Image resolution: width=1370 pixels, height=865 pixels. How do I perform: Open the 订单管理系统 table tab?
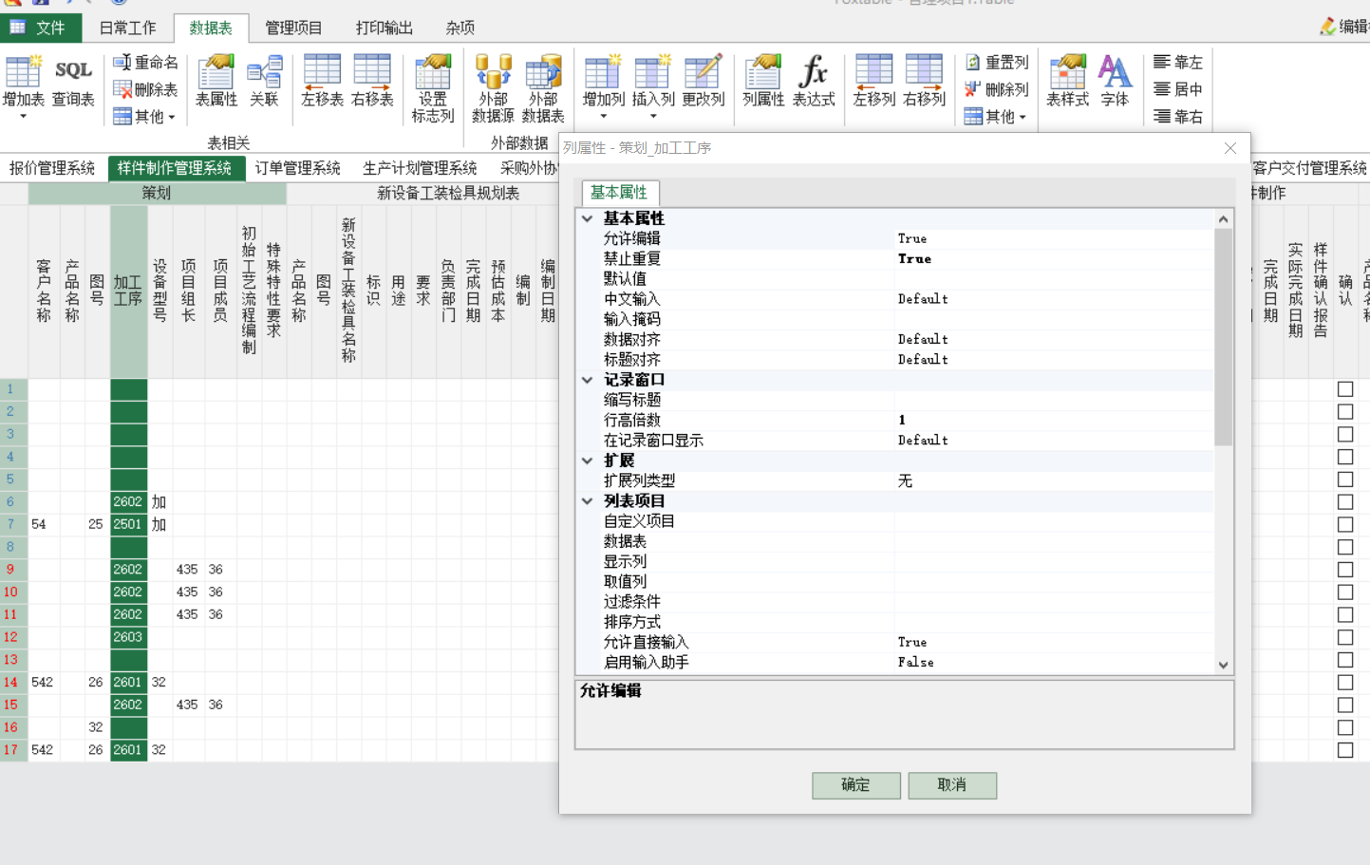297,168
